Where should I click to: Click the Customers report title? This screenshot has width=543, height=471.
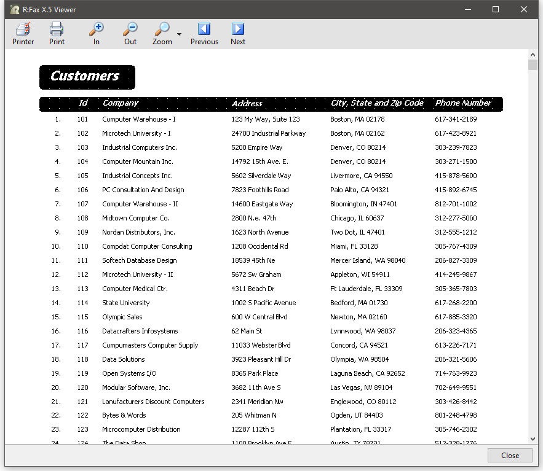point(85,76)
